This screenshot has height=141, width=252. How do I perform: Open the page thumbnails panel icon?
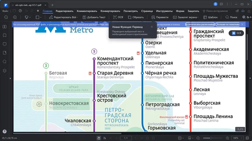[x=4, y=27]
